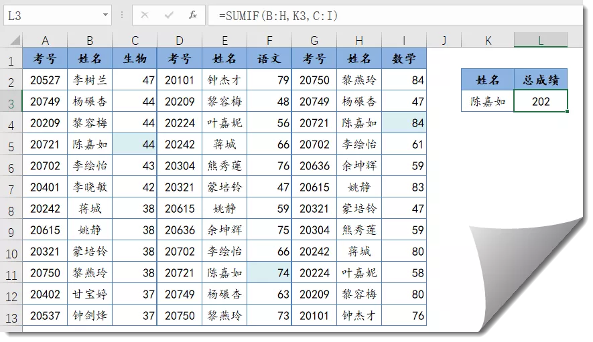This screenshot has height=342, width=593.
Task: Select cell K3 containing 陈嘉如
Action: [488, 102]
